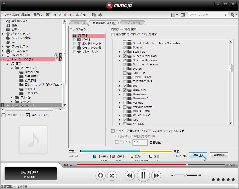The image size is (239, 189).
Task: Collapse the Sharp SH-12C device node
Action: (3, 59)
